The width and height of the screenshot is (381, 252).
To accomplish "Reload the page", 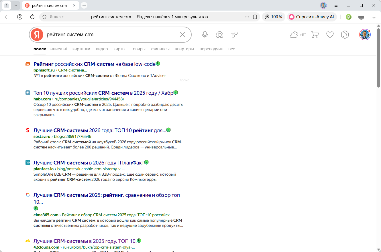I will pyautogui.click(x=32, y=17).
